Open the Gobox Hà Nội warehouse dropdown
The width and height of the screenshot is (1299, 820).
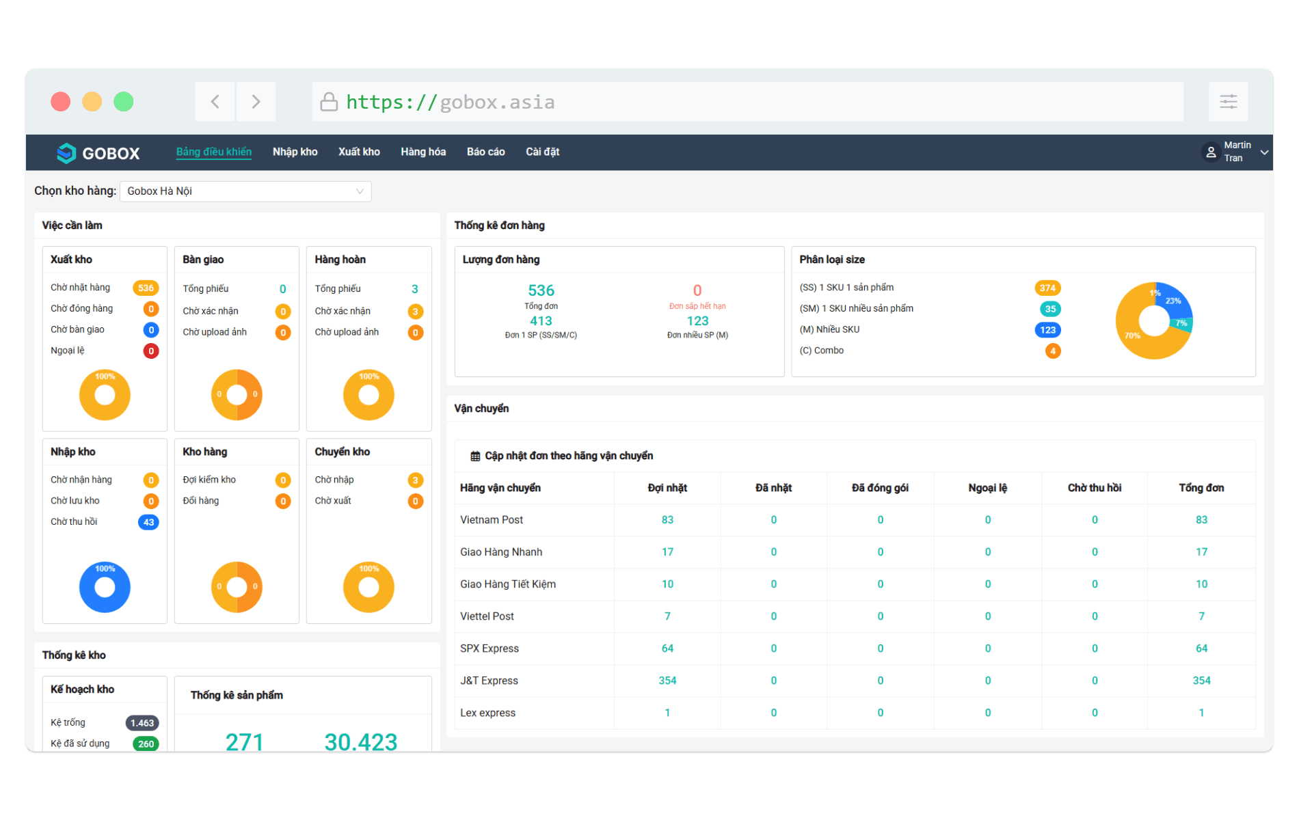point(245,191)
